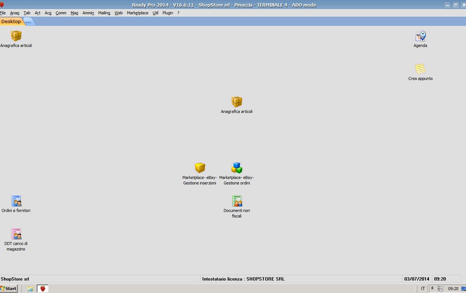466x293 pixels.
Task: Open the Acq menu
Action: 48,13
